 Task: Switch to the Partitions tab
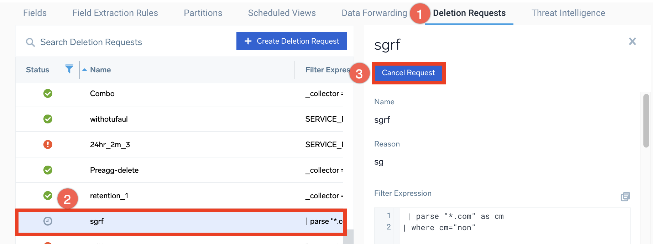click(x=203, y=13)
